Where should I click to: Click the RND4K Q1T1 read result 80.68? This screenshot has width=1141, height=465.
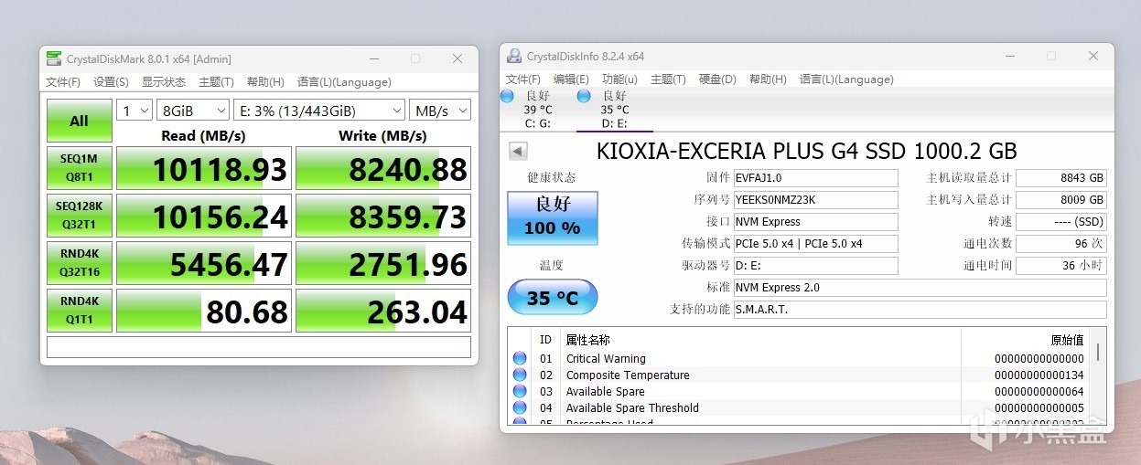(204, 311)
